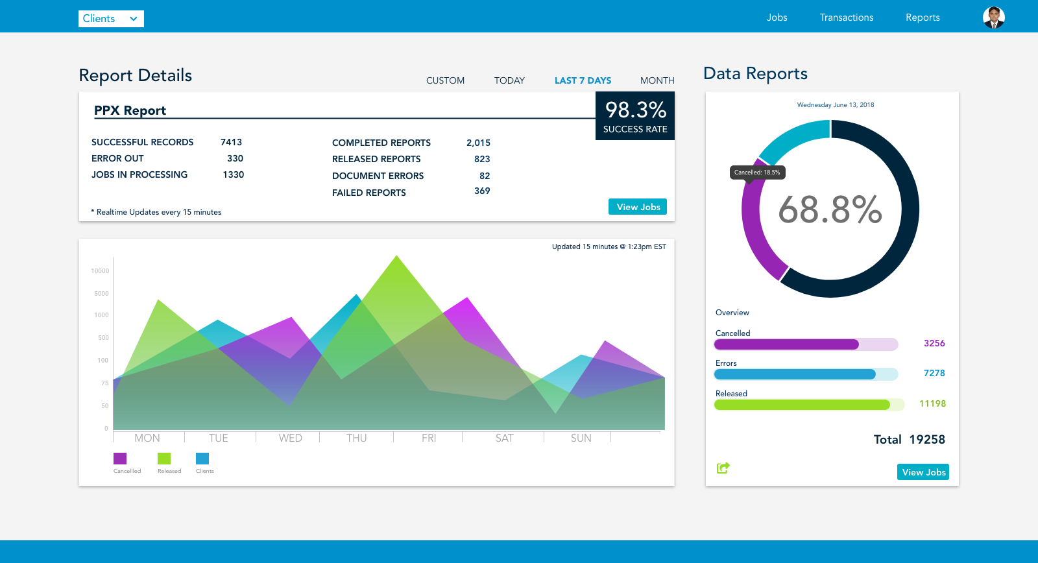Click the 'ERROR OUT' label

point(117,158)
